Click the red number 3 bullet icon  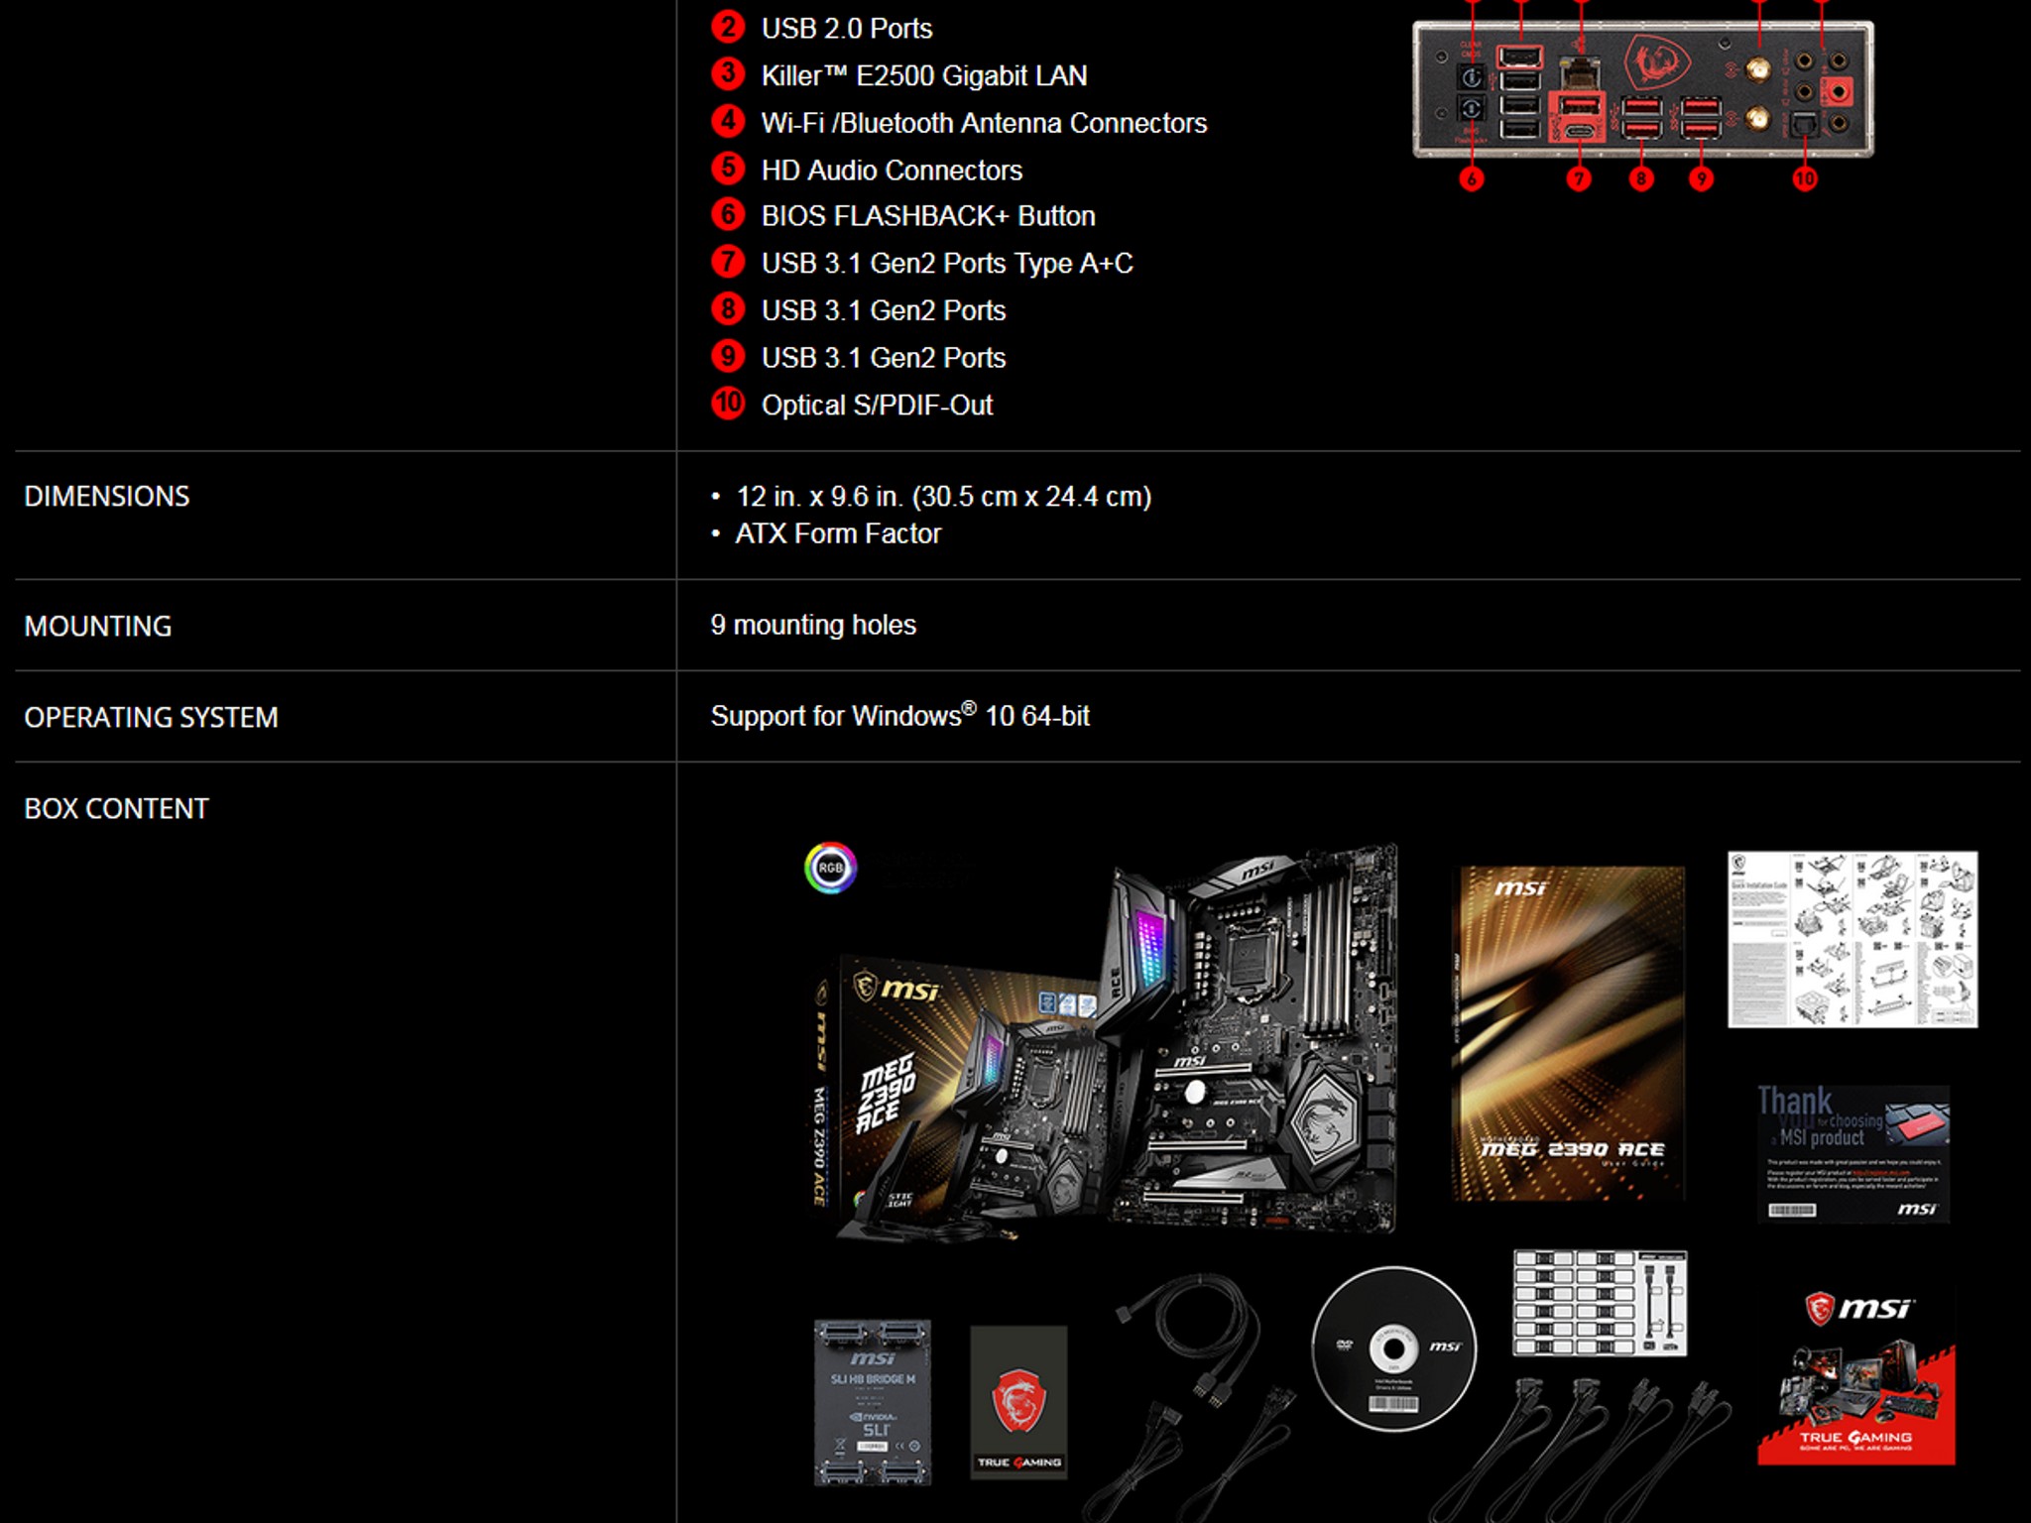point(728,73)
